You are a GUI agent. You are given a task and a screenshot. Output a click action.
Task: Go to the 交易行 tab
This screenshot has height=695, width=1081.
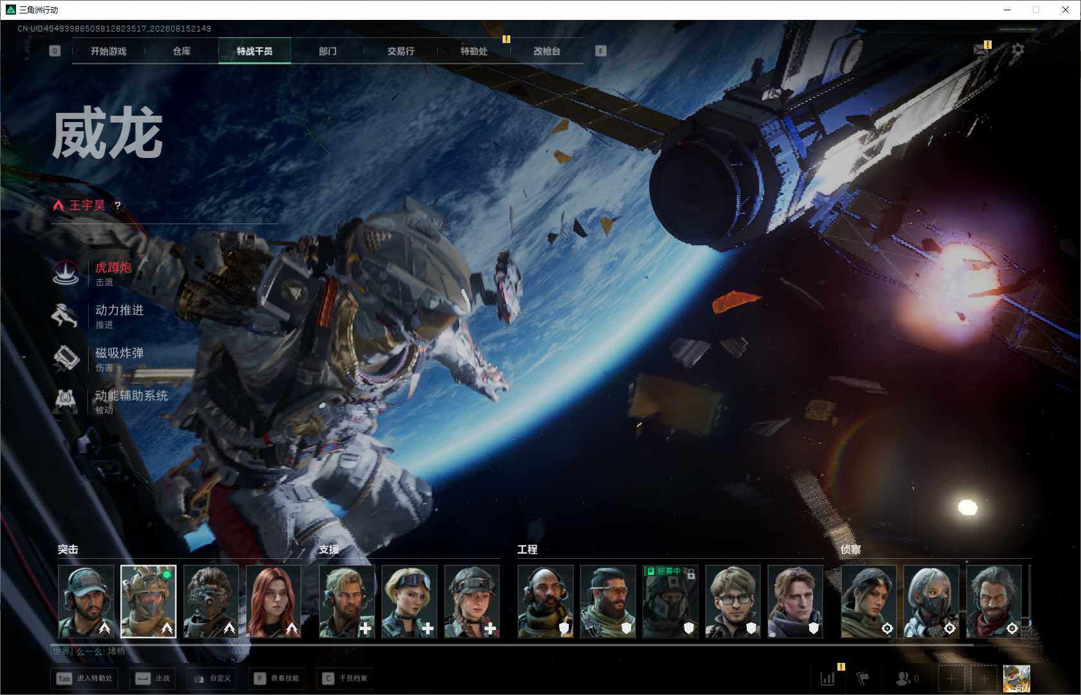click(x=400, y=51)
